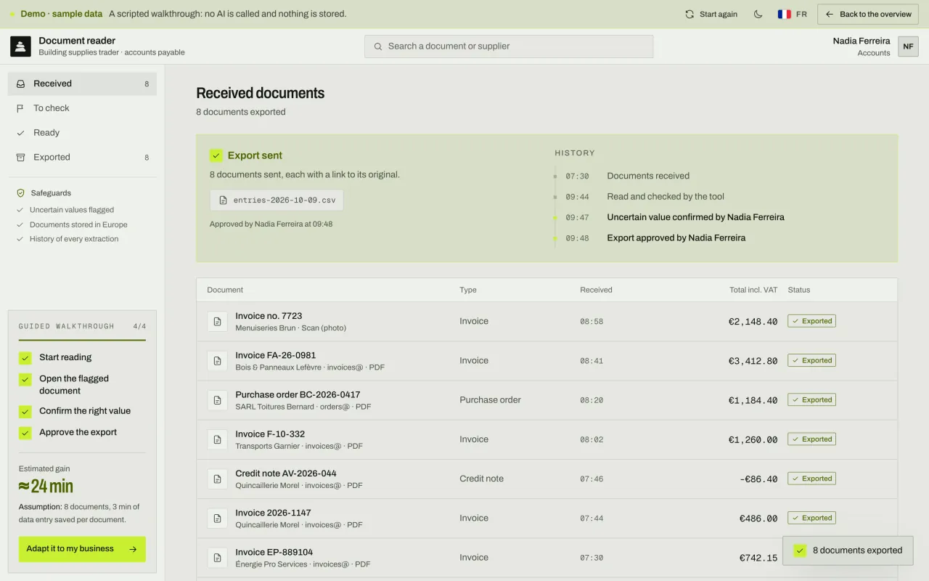Click the 08:02 received time of Invoice F-10-332

click(x=592, y=440)
